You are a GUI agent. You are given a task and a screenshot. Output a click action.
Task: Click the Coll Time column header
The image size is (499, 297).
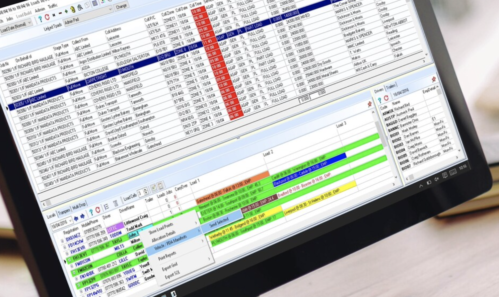click(195, 5)
